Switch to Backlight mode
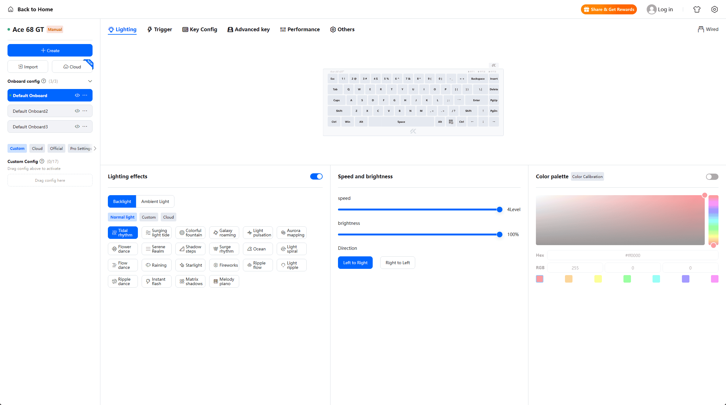 pyautogui.click(x=122, y=201)
